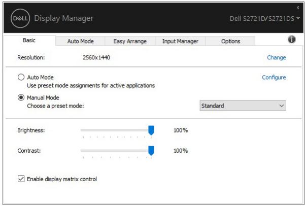Screen dimensions: 305x206
Task: Click the Brightness 100% value
Action: pos(181,130)
